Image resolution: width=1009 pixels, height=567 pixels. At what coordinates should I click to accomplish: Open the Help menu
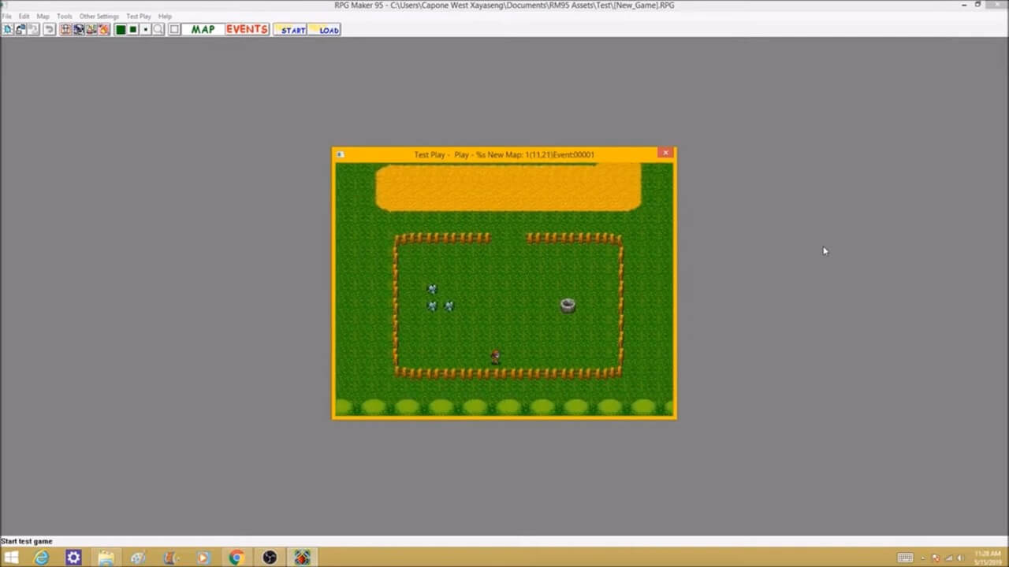(x=165, y=16)
